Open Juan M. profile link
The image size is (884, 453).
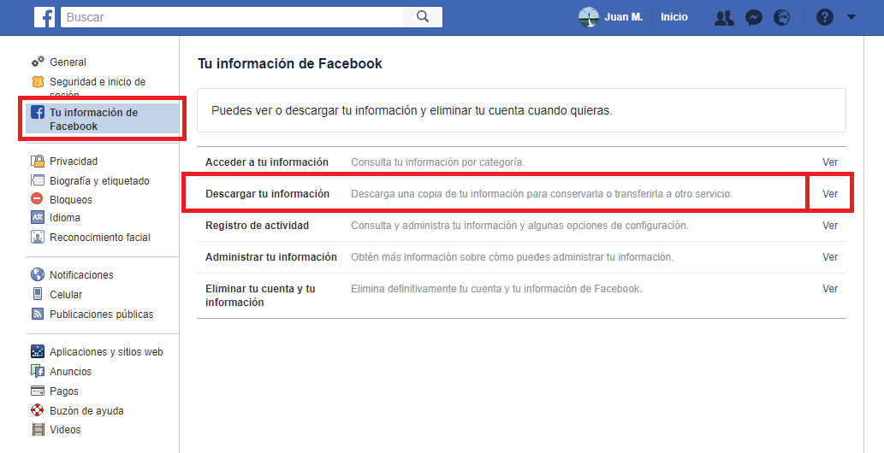624,17
